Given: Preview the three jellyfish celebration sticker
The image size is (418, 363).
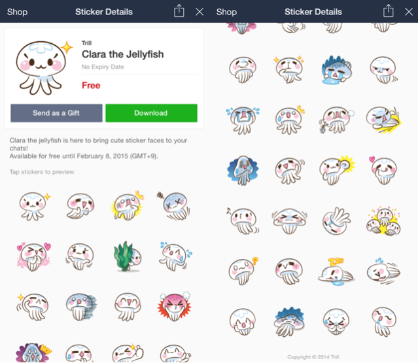Looking at the screenshot, I should [383, 220].
